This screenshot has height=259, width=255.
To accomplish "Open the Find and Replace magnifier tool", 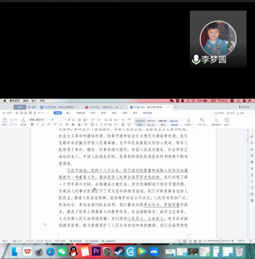I will [x=216, y=121].
